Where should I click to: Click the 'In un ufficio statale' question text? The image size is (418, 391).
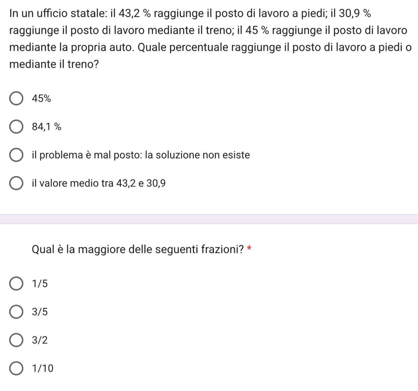(210, 39)
